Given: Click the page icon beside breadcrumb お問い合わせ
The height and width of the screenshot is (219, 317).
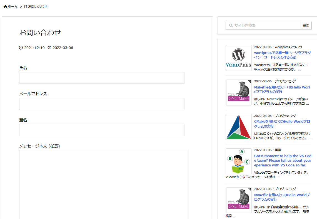Looking at the screenshot, I should [x=26, y=7].
